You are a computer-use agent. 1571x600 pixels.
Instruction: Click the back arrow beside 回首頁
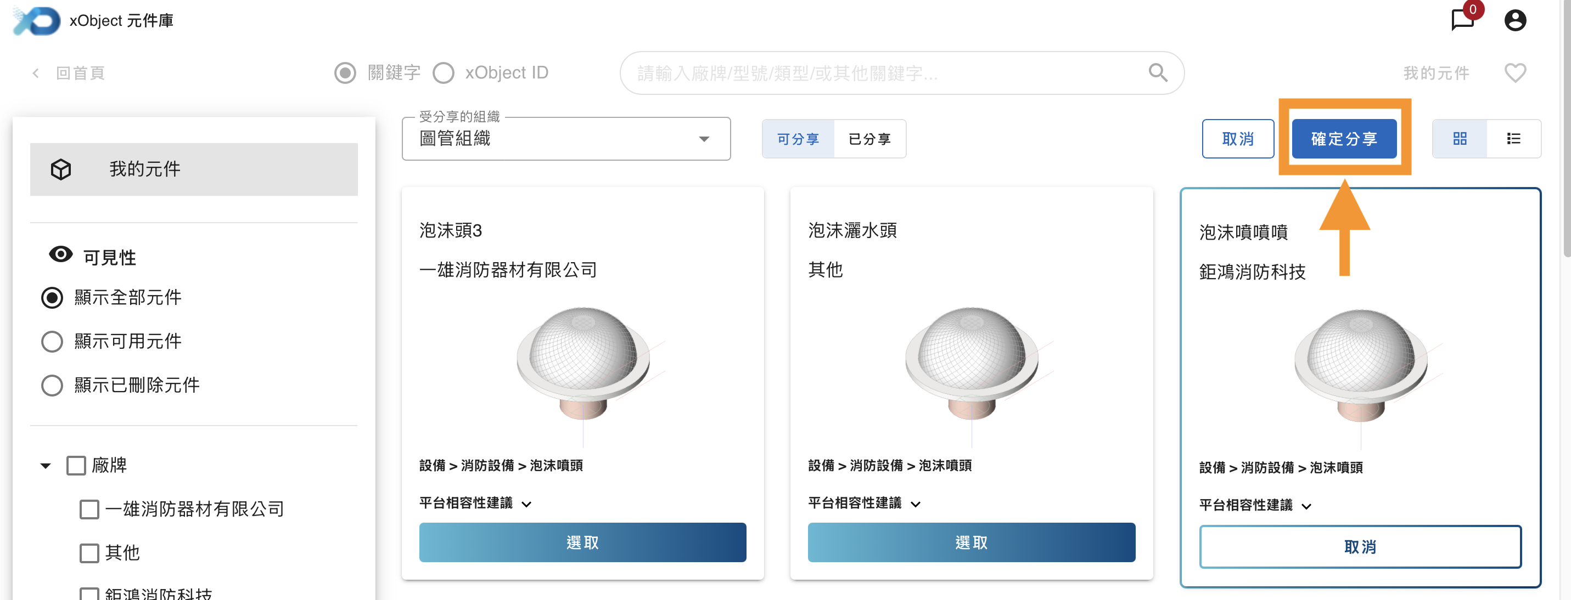[36, 73]
